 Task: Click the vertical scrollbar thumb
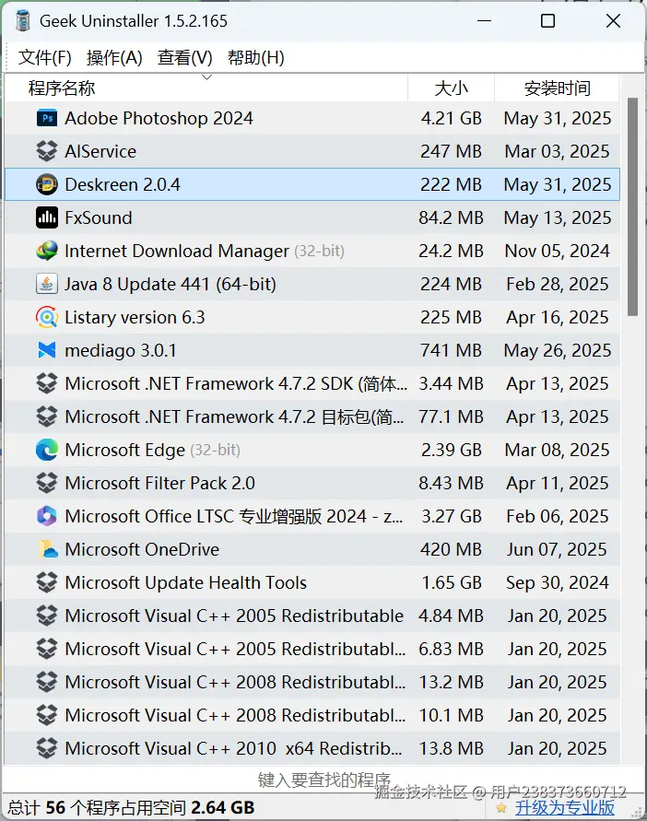(633, 207)
